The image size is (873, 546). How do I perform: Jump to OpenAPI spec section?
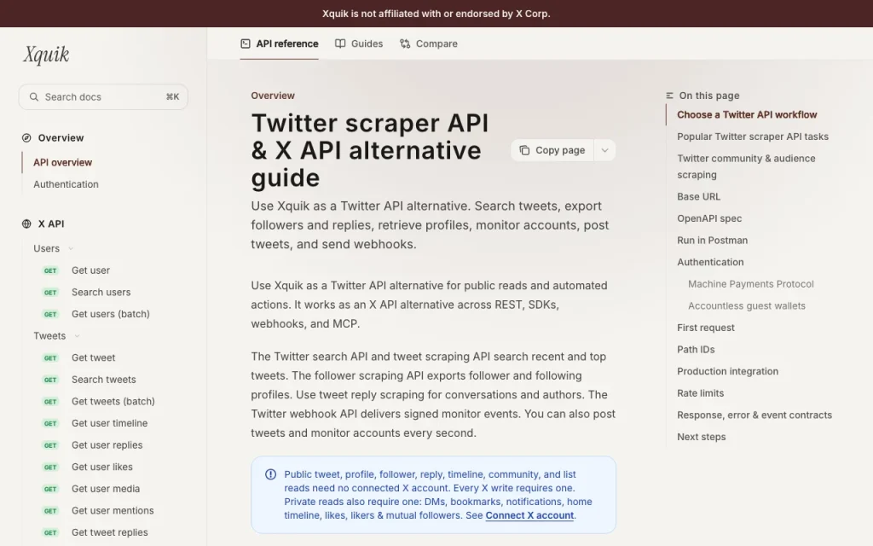(x=709, y=218)
